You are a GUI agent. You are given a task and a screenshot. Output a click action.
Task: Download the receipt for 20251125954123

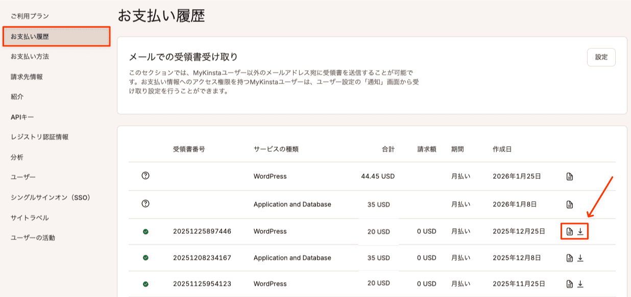pos(580,284)
